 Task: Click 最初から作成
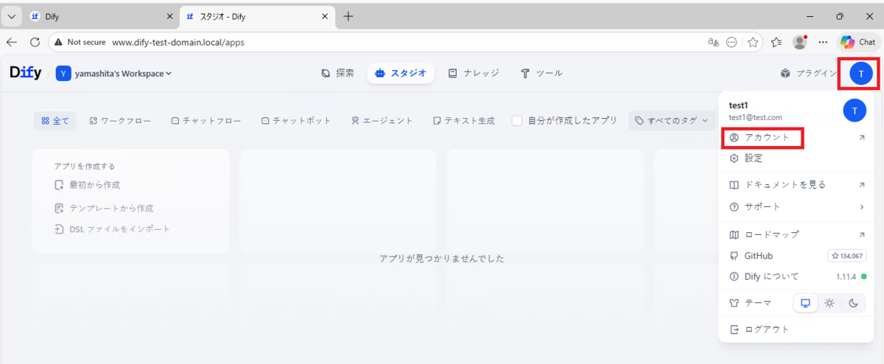[x=87, y=185]
